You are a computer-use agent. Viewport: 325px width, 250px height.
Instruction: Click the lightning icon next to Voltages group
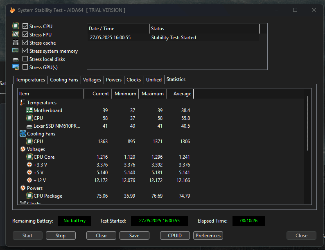pyautogui.click(x=23, y=149)
